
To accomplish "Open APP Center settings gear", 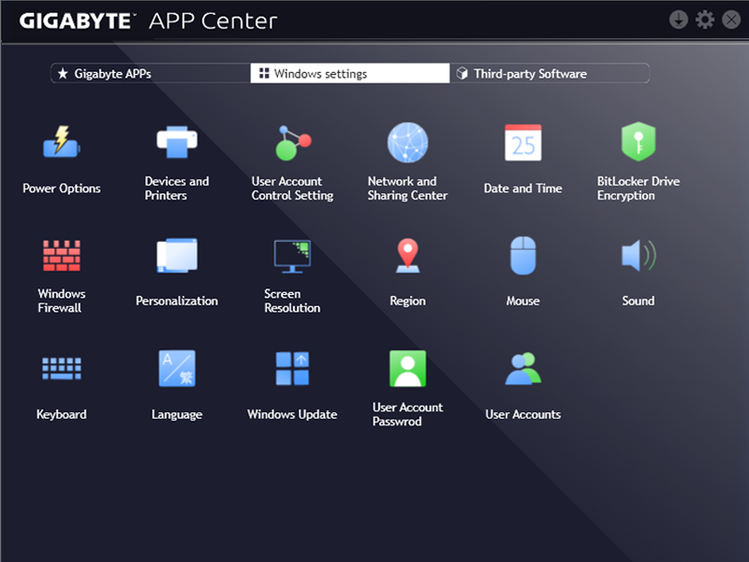I will [x=705, y=20].
